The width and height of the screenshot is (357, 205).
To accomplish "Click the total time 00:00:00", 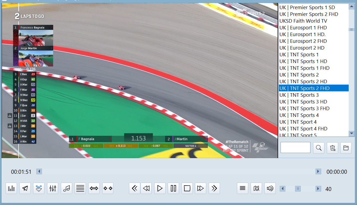I will coord(337,172).
